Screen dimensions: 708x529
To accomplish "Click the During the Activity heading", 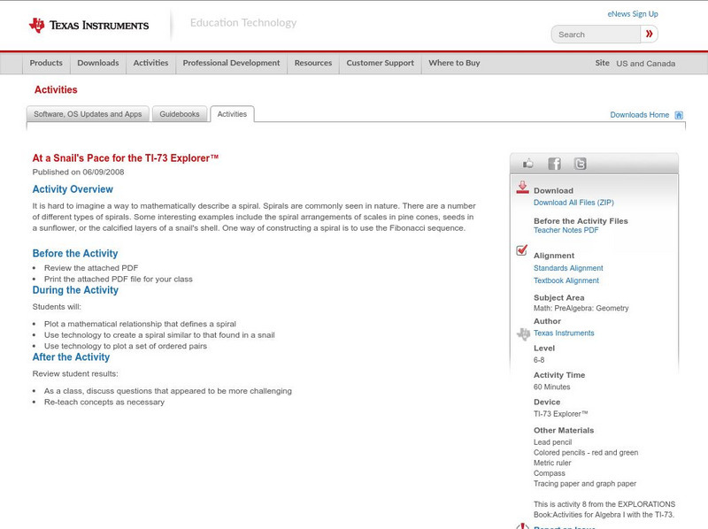I will coord(75,290).
